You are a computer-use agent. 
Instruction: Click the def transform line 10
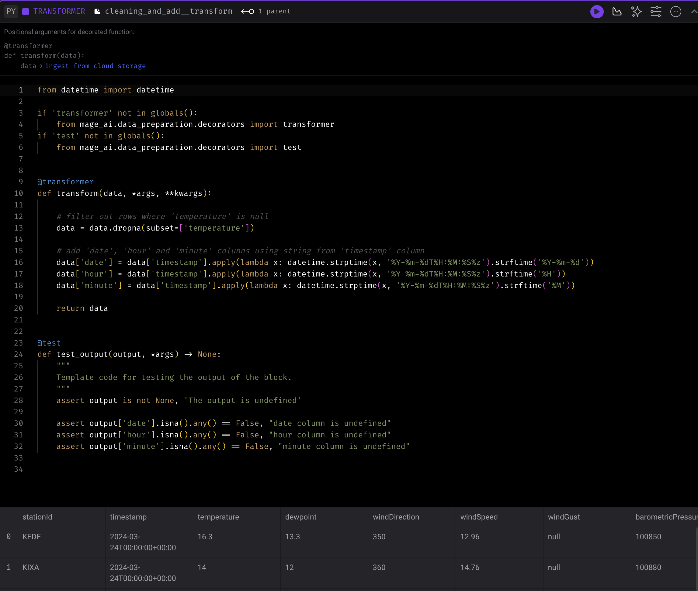[x=124, y=193]
